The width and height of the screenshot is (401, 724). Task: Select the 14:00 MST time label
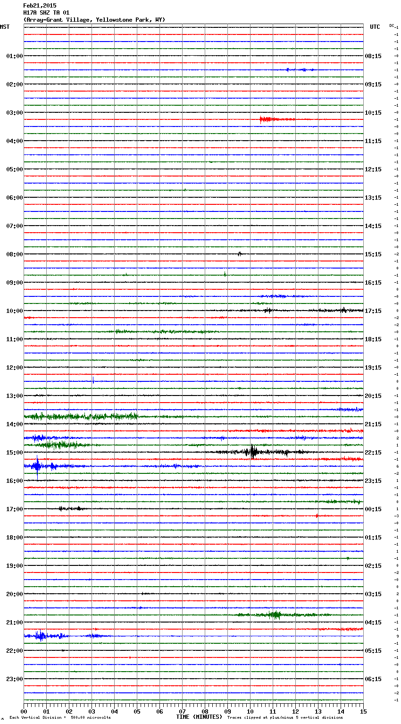click(x=15, y=424)
